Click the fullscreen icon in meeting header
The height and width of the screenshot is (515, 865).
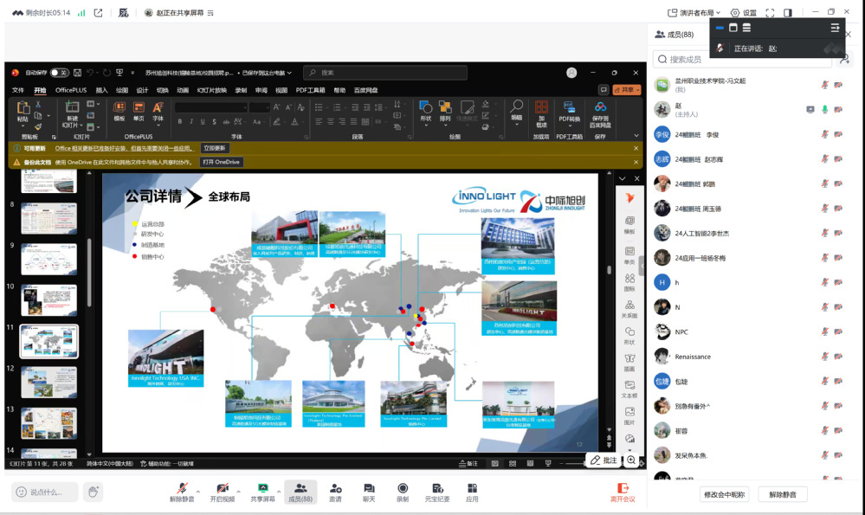coord(770,13)
